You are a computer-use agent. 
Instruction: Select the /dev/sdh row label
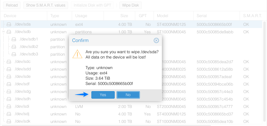tap(23, 99)
